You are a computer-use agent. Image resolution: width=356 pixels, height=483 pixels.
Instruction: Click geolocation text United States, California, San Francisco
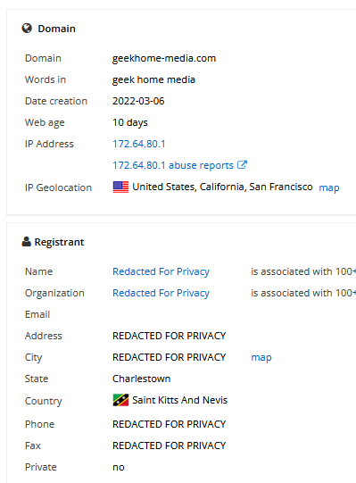[222, 187]
